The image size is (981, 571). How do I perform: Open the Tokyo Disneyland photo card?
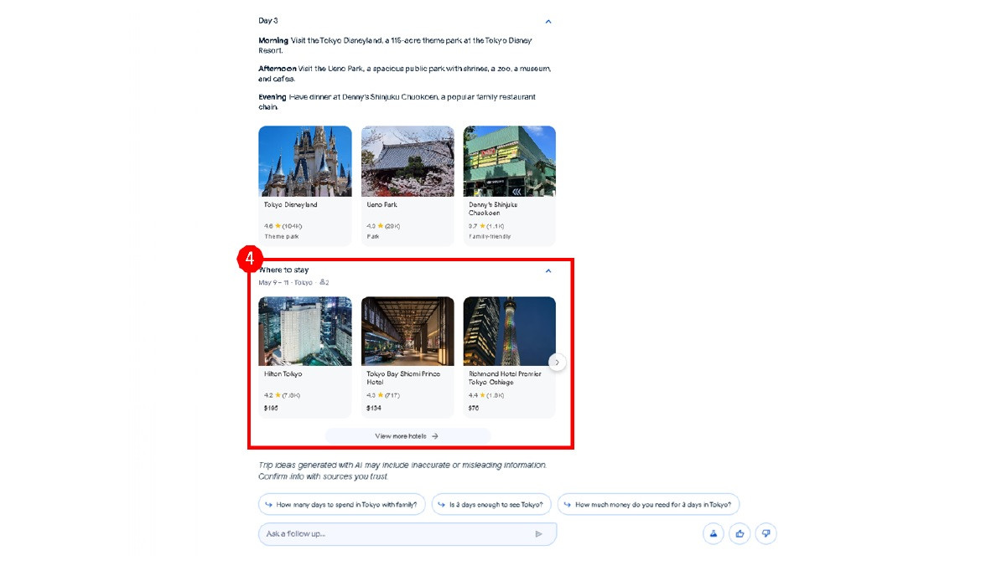[305, 162]
